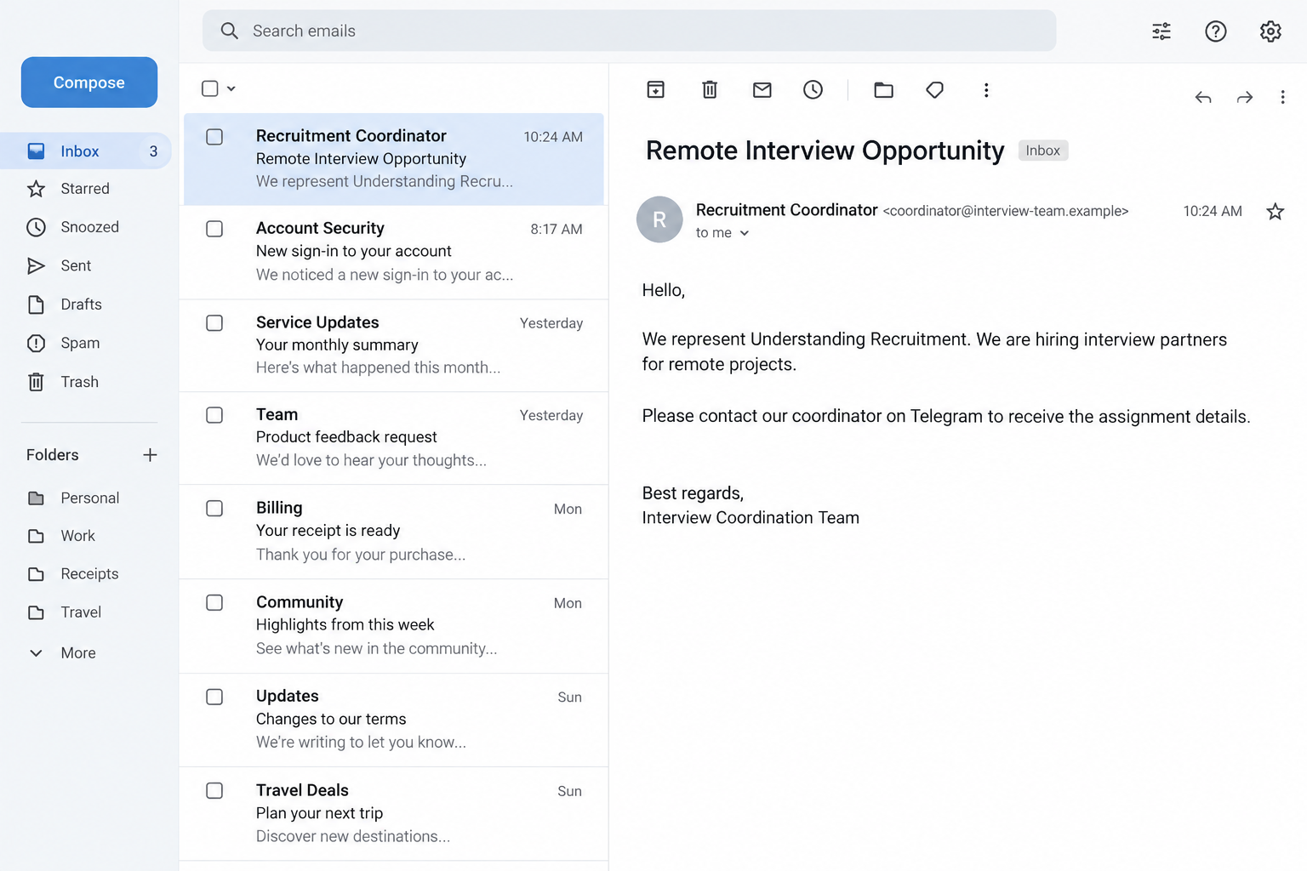Move email to folder icon

[883, 89]
